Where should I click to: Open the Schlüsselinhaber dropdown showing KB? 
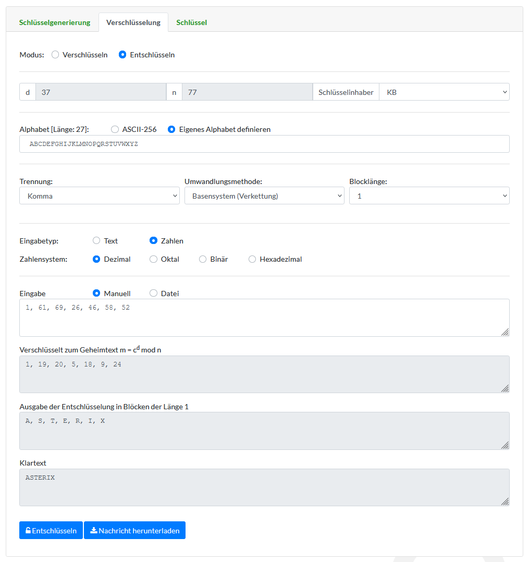(x=444, y=92)
